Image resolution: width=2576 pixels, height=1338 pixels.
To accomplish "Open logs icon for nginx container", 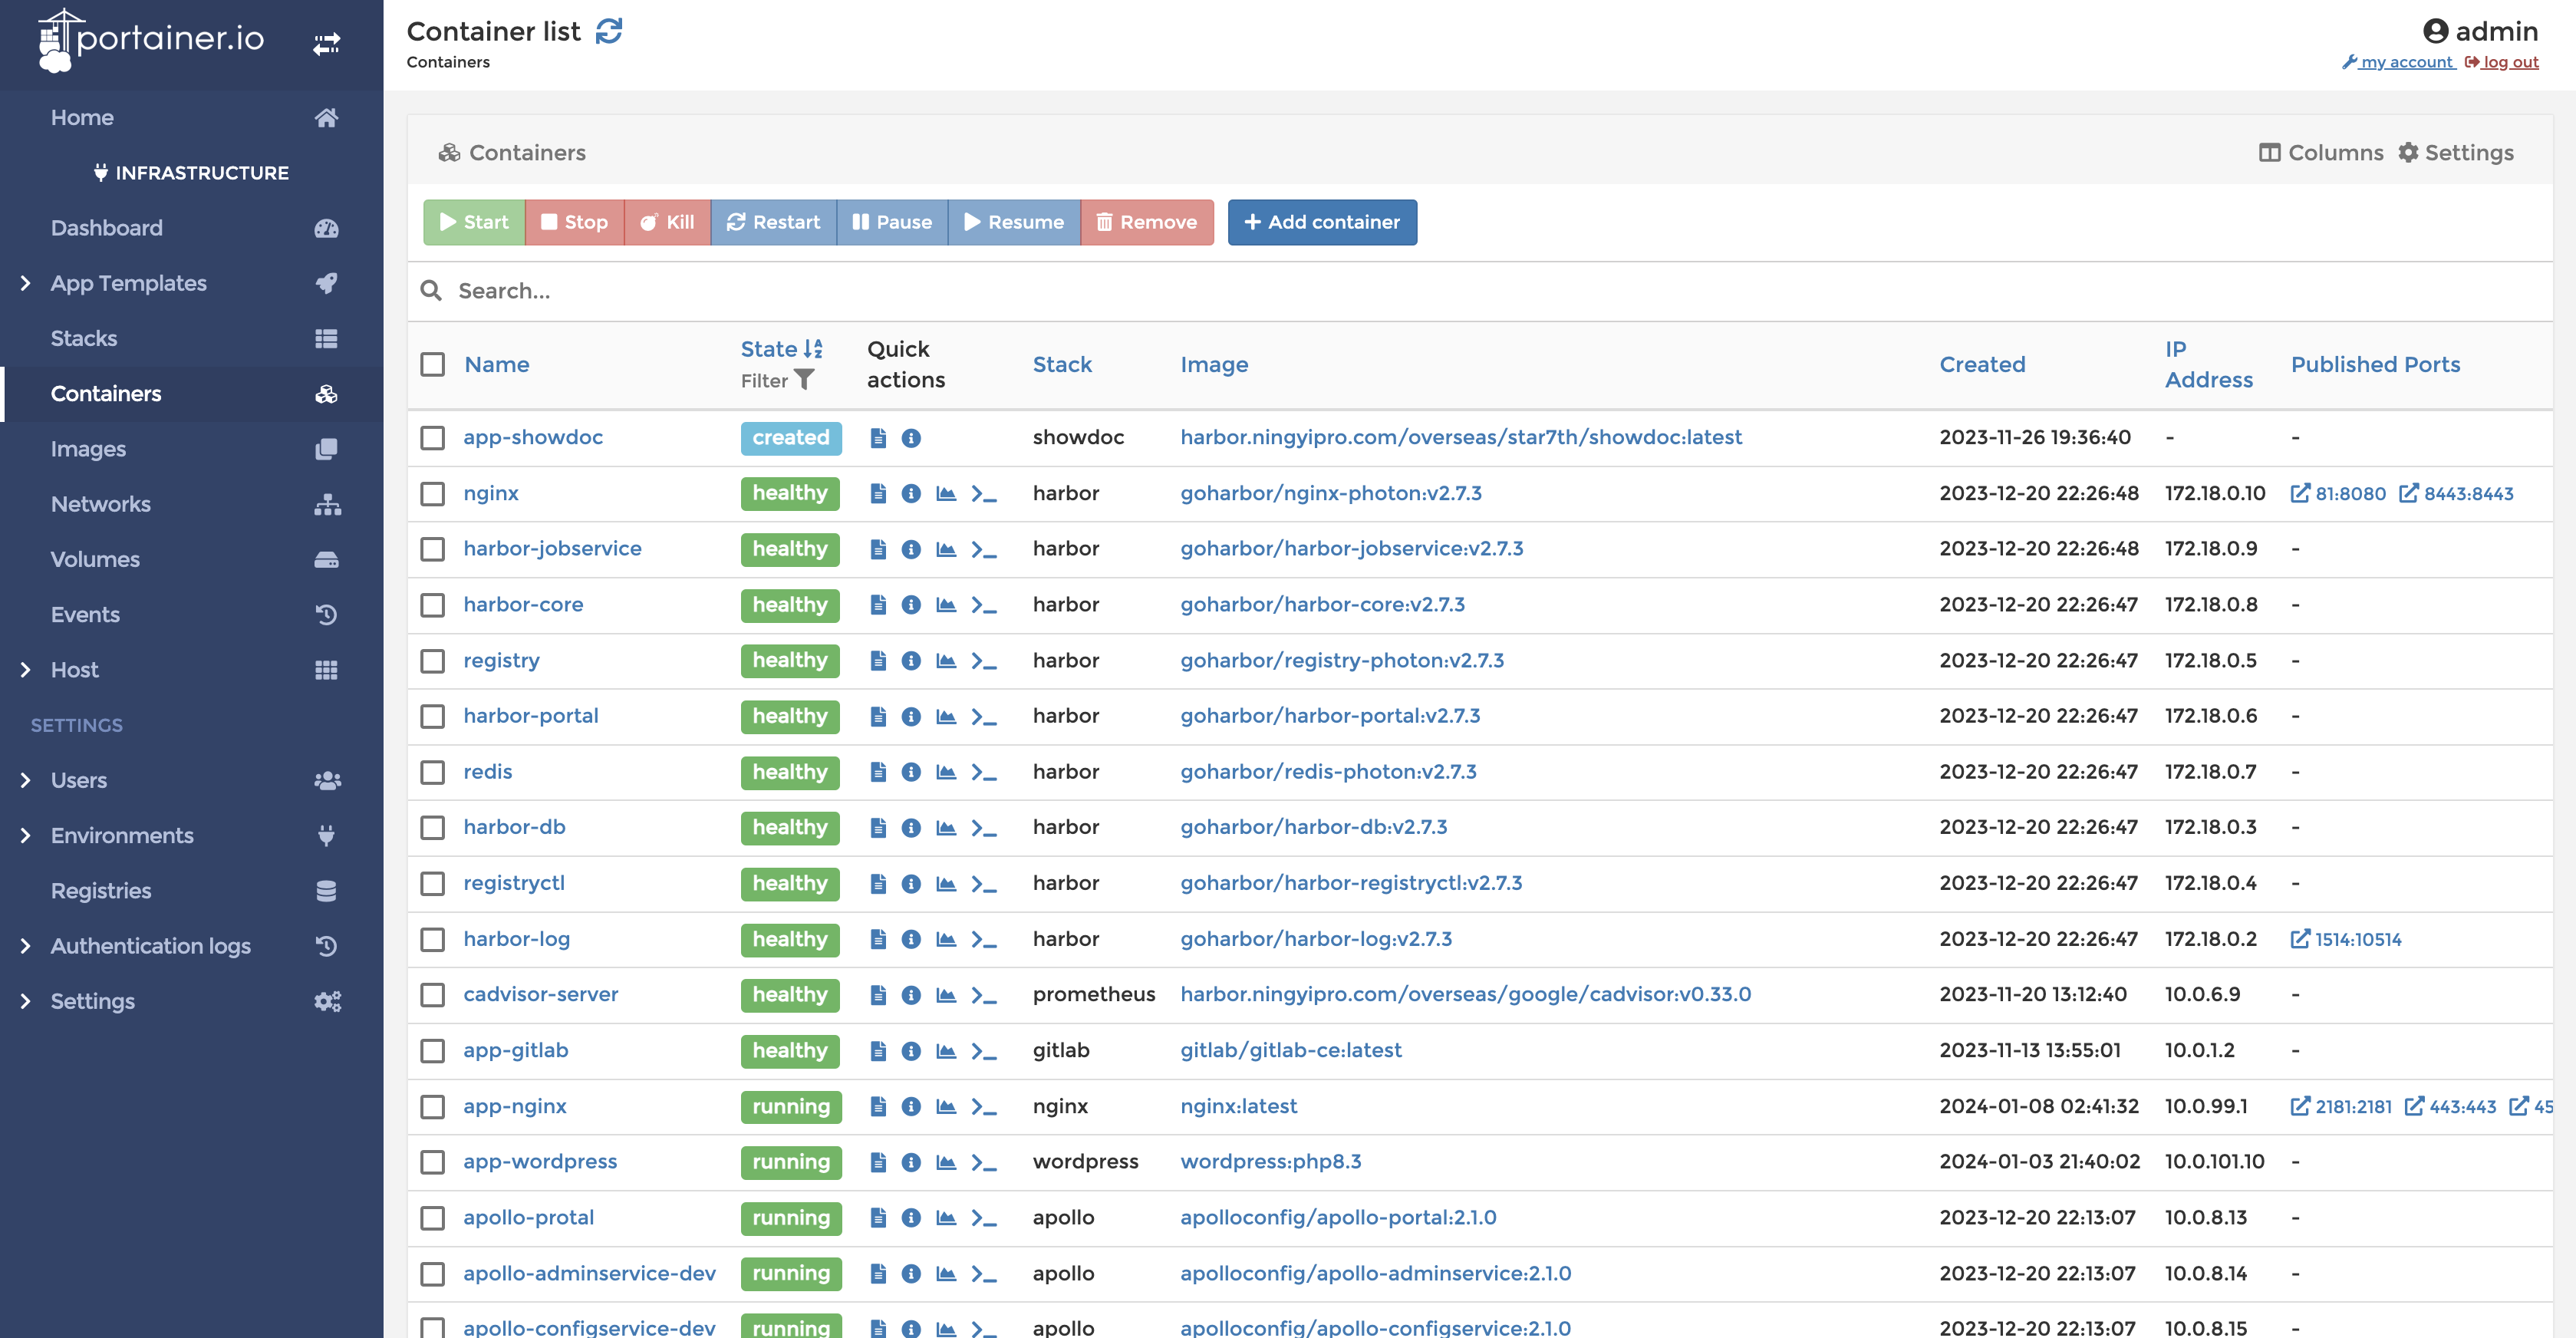I will click(878, 493).
